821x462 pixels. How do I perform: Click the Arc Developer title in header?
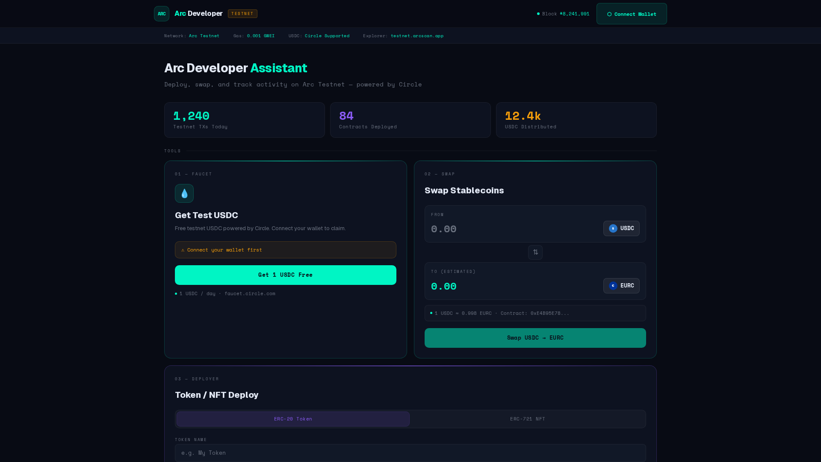(x=198, y=14)
